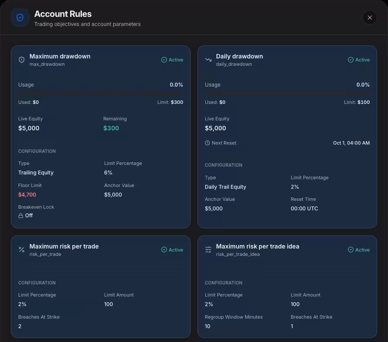Click the Off Breakeven Lock status
Screen dimensions: 388x342
[x=29, y=216]
